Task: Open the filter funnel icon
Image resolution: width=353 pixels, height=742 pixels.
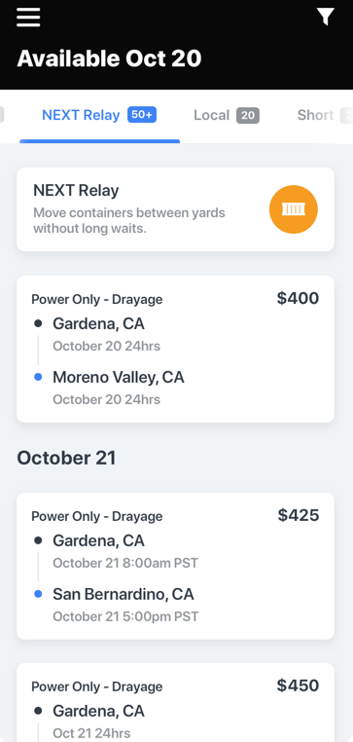Action: coord(326,17)
